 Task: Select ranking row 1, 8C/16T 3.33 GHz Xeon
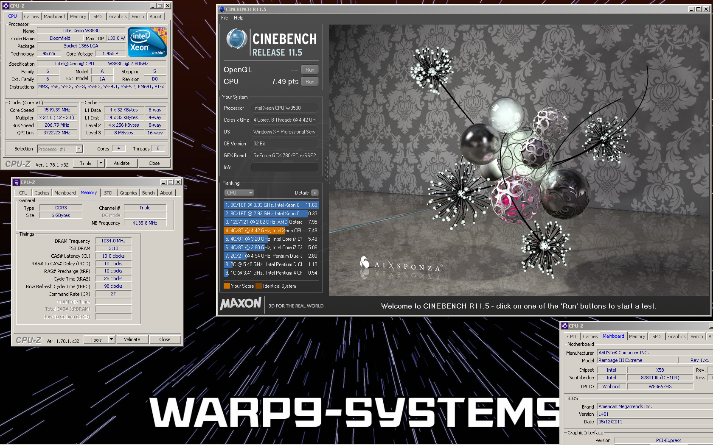(x=271, y=205)
